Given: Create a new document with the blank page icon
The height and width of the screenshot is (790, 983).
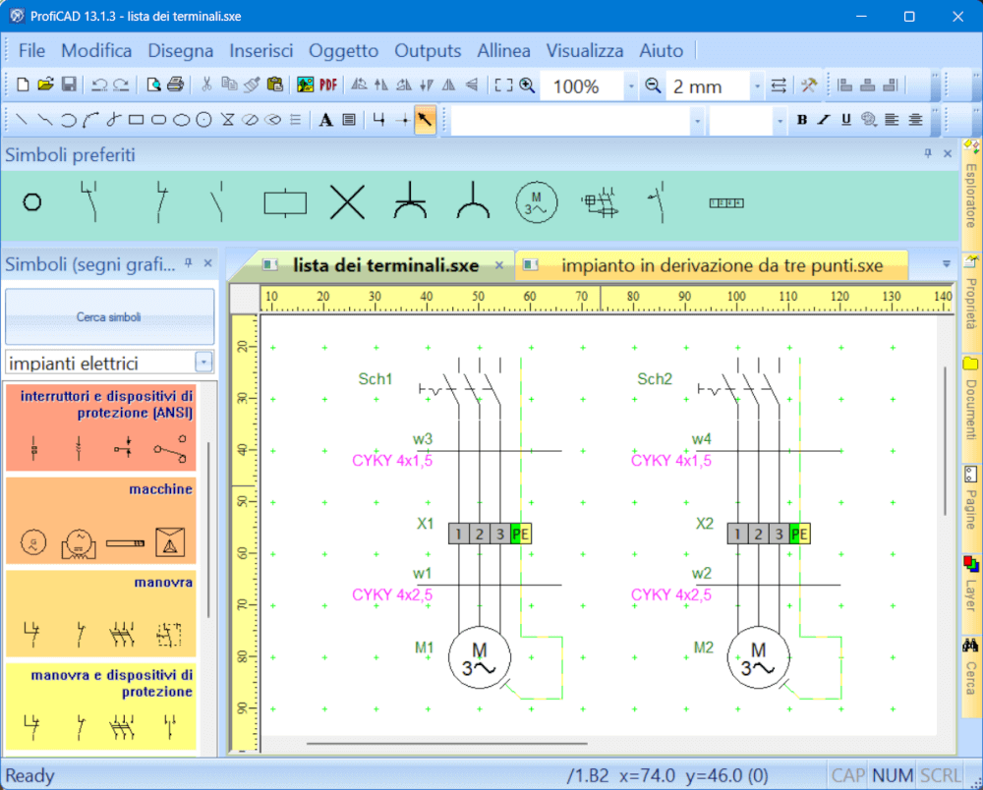Looking at the screenshot, I should click(x=23, y=85).
